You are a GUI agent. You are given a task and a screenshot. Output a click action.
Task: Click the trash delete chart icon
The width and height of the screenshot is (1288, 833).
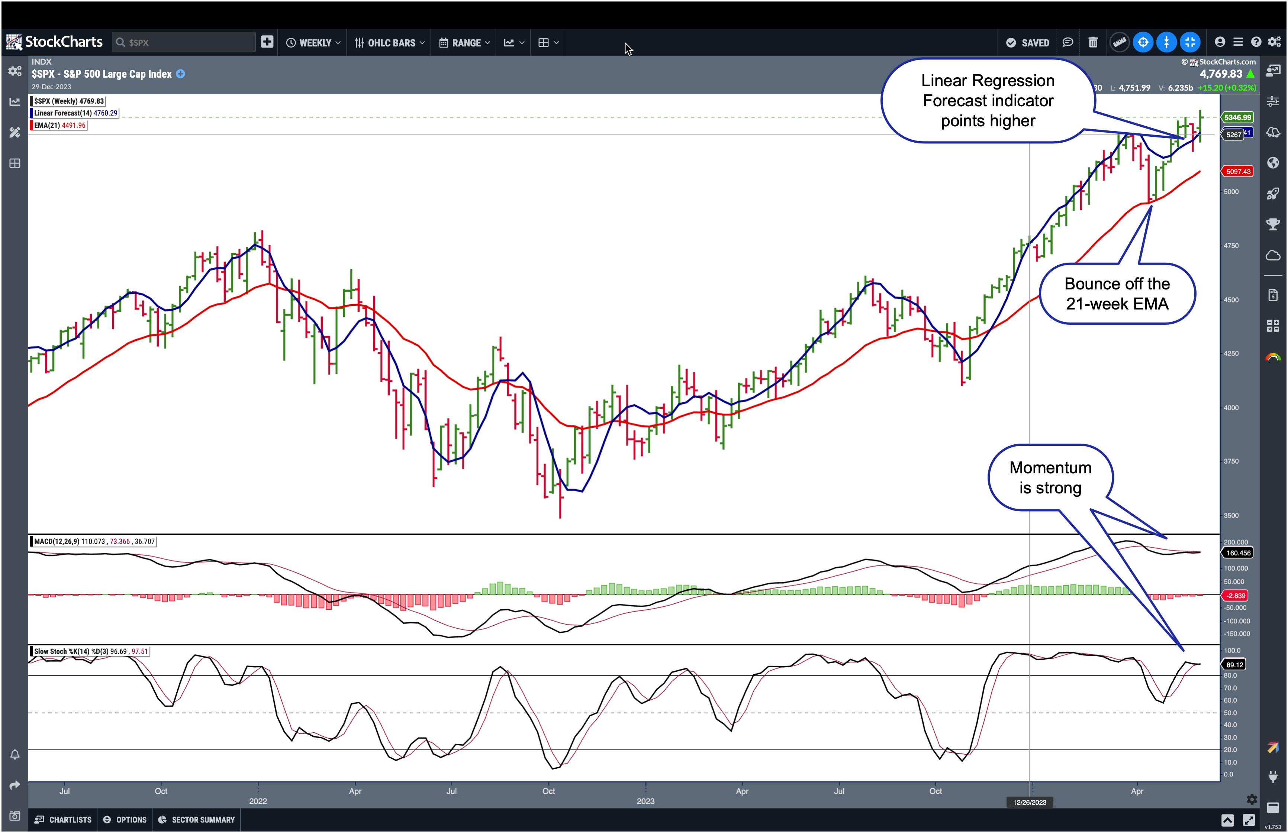pos(1093,42)
